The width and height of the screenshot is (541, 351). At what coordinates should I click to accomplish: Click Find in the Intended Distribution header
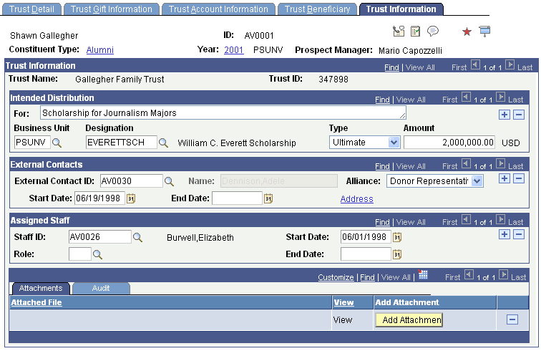tap(382, 100)
